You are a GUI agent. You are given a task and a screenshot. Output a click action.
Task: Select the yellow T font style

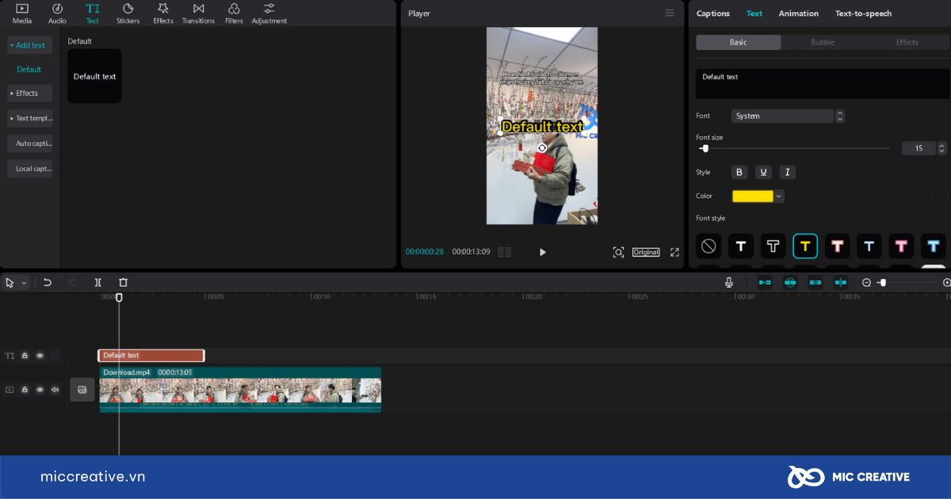pyautogui.click(x=805, y=246)
